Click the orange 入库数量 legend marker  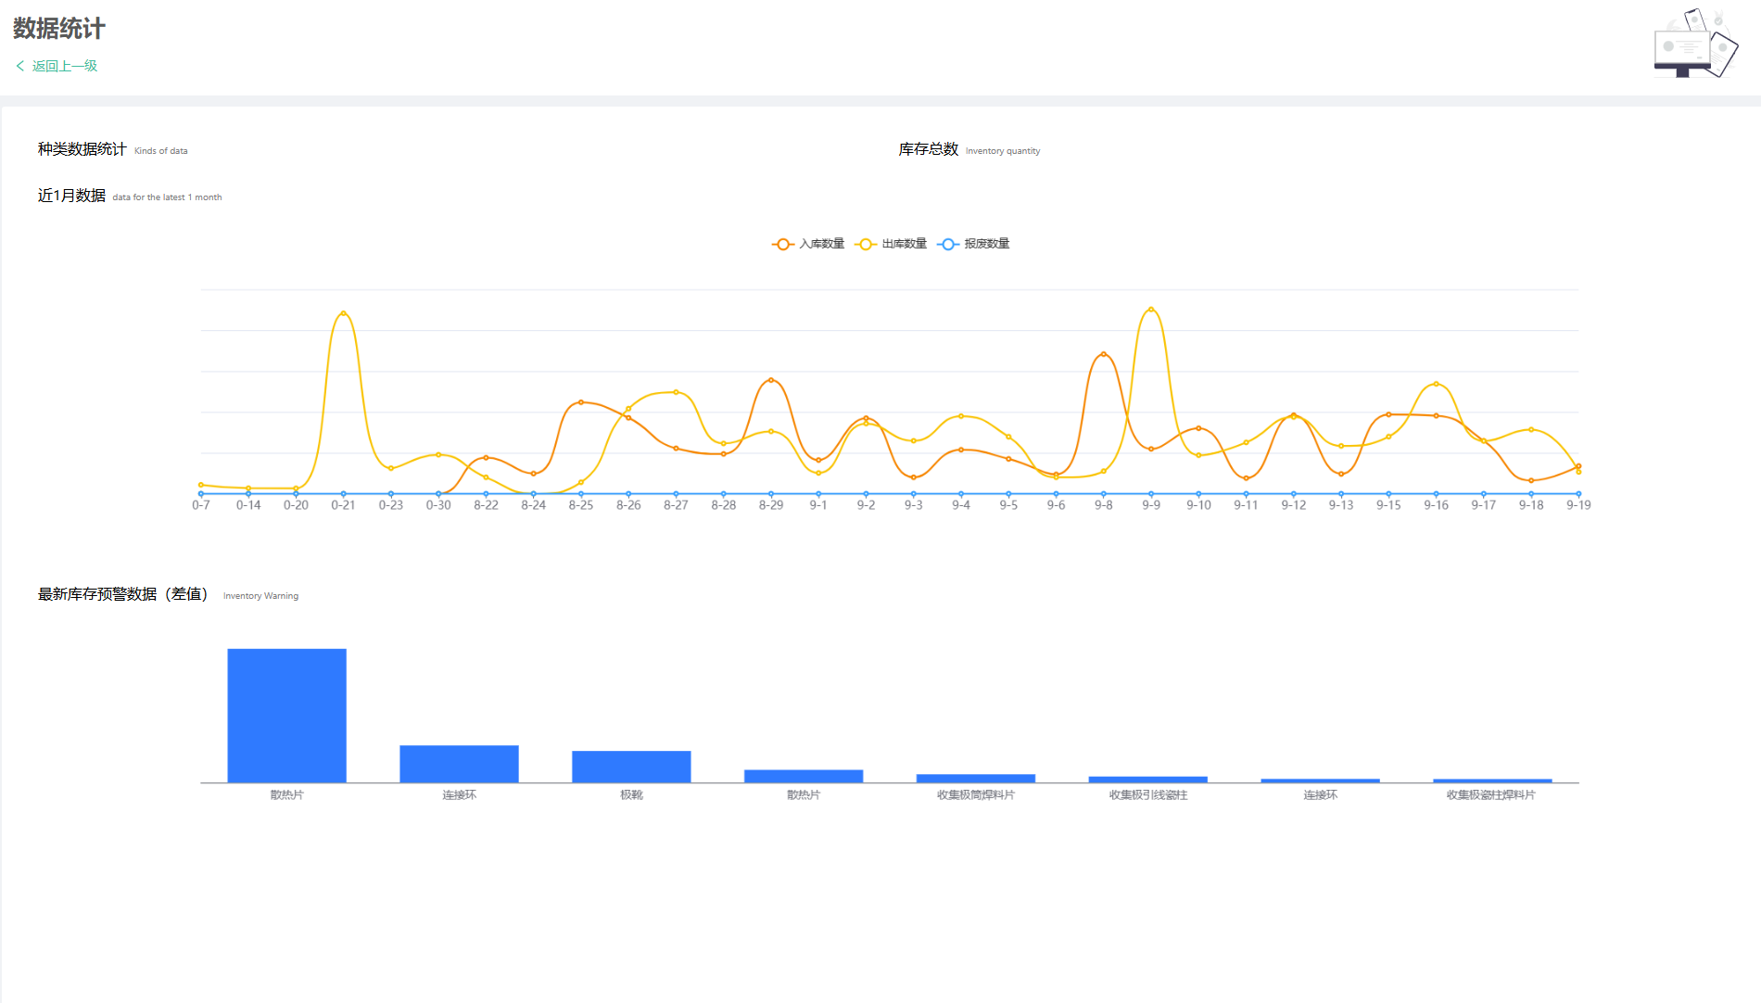tap(782, 244)
